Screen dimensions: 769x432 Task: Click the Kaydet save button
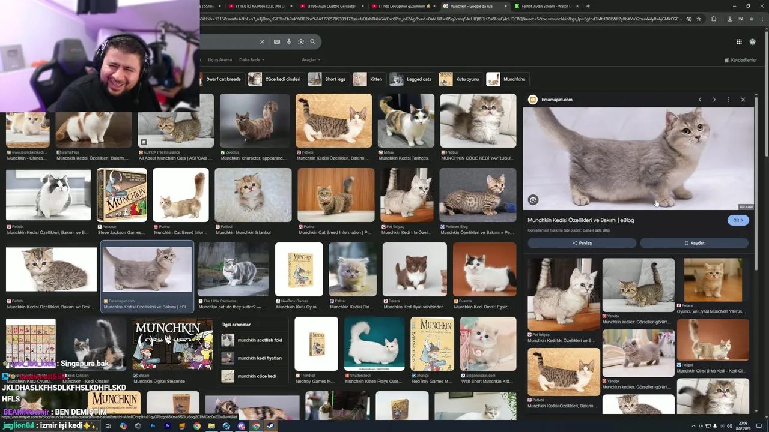pyautogui.click(x=694, y=243)
